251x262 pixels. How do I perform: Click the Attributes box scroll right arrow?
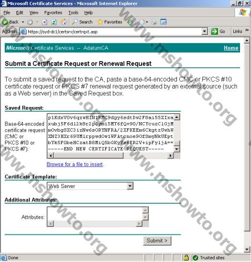(x=139, y=224)
